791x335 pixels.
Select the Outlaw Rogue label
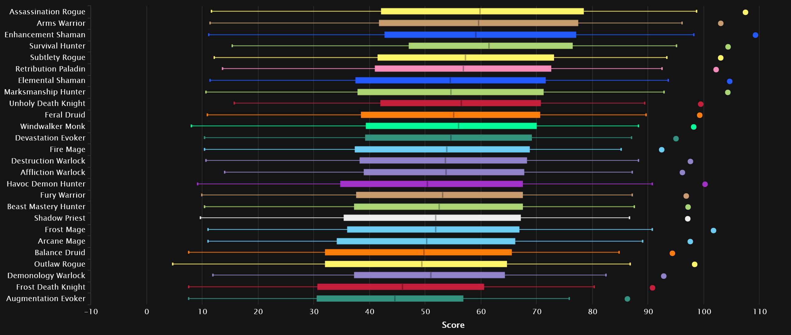tap(59, 264)
